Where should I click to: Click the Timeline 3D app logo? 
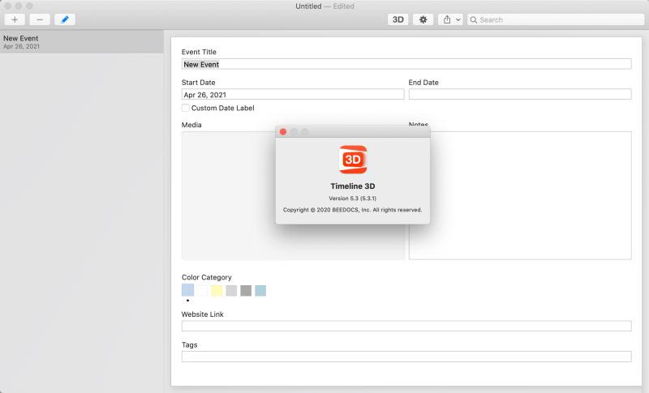pos(353,160)
